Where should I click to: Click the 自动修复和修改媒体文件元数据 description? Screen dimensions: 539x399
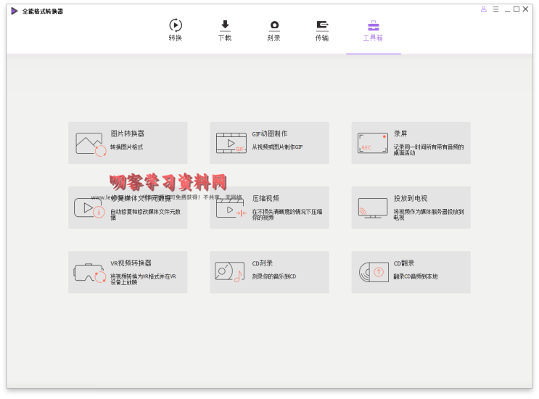(x=145, y=215)
